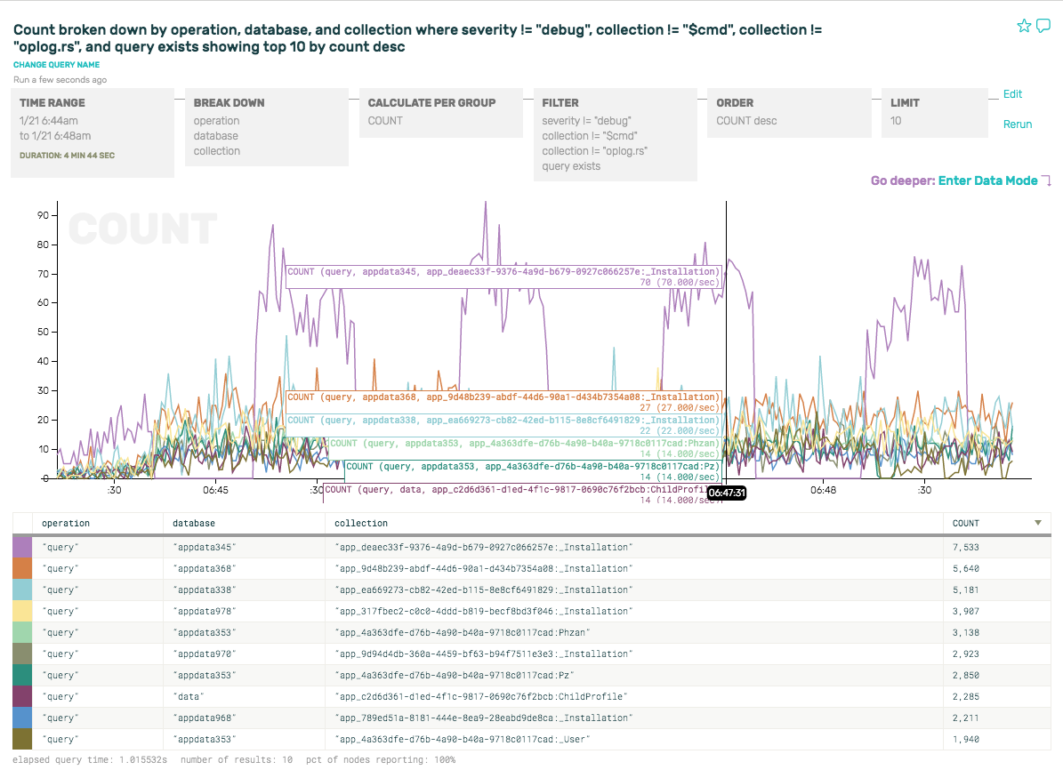1063x778 pixels.
Task: Click the Edit link
Action: (1012, 94)
